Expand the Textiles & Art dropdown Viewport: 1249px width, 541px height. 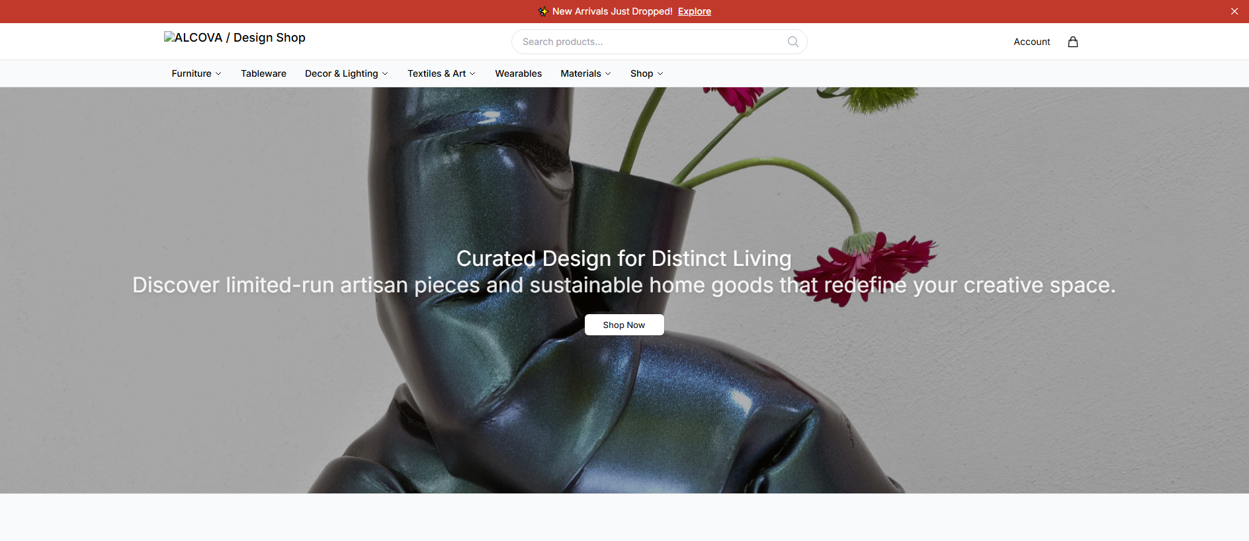point(441,73)
